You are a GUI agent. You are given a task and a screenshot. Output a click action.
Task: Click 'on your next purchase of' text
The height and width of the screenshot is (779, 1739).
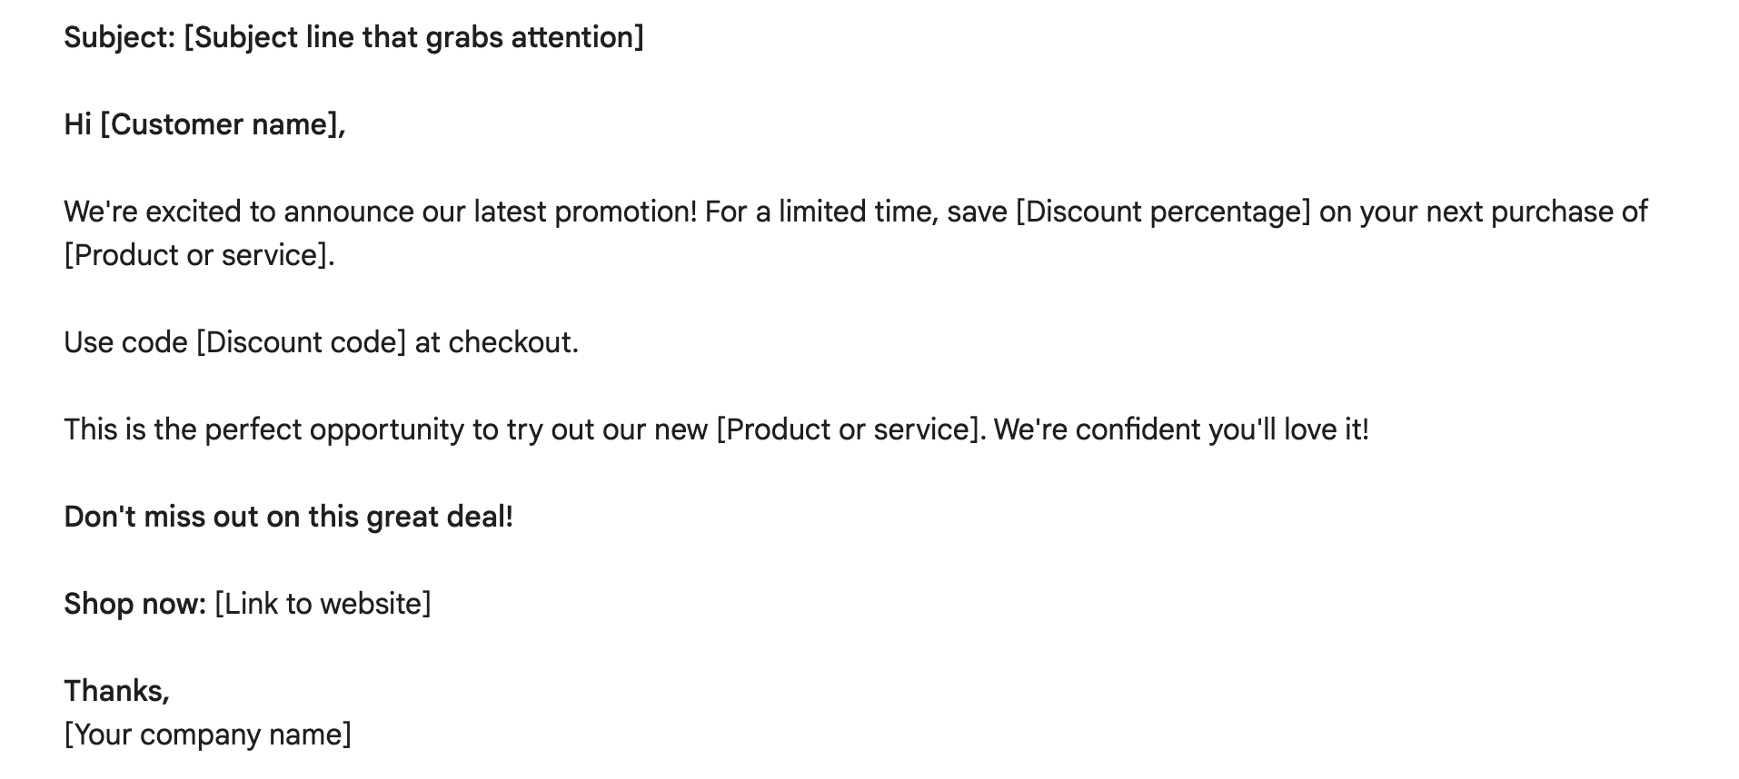(1483, 212)
